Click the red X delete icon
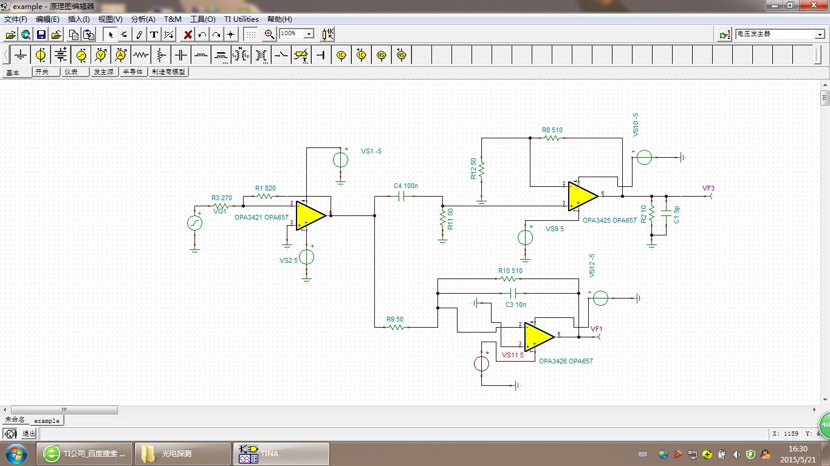This screenshot has width=830, height=466. [x=188, y=35]
